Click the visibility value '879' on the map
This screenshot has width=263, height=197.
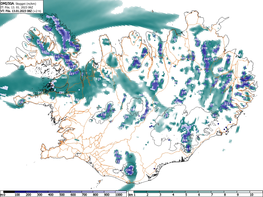(x=98, y=79)
